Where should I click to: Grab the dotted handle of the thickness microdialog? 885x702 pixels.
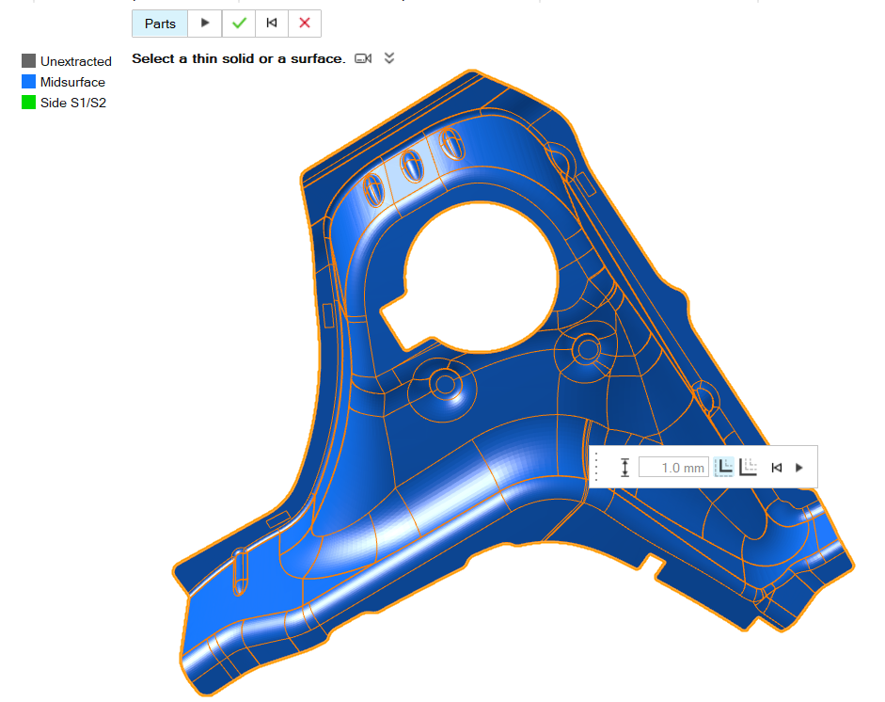coord(595,467)
